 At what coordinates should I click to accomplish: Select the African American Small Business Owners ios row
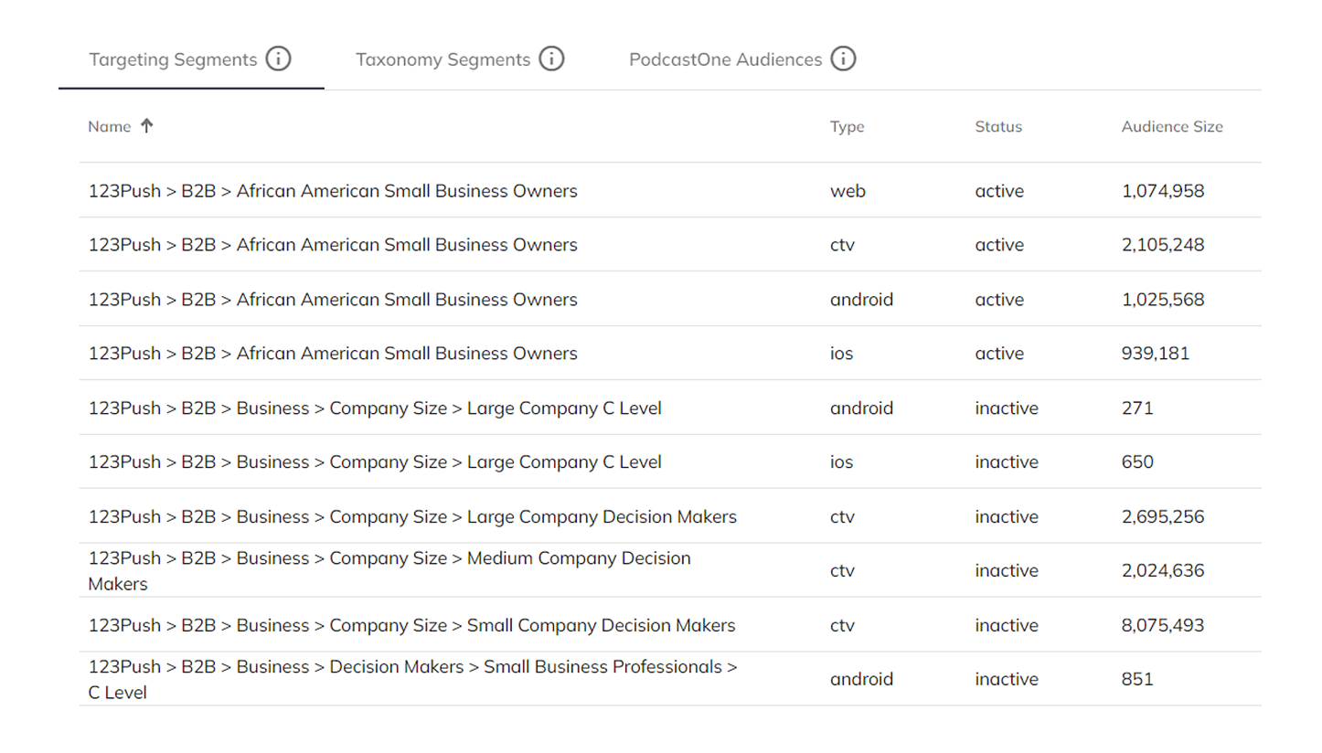point(333,354)
